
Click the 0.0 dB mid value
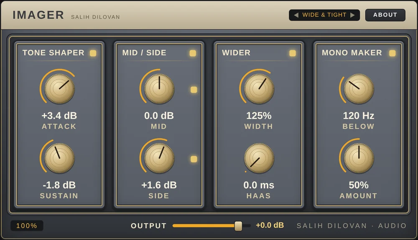pos(159,116)
